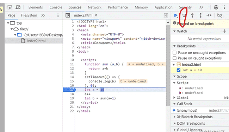229x132 pixels.
Task: Collapse index2.html breakpoint group
Action: click(174, 65)
